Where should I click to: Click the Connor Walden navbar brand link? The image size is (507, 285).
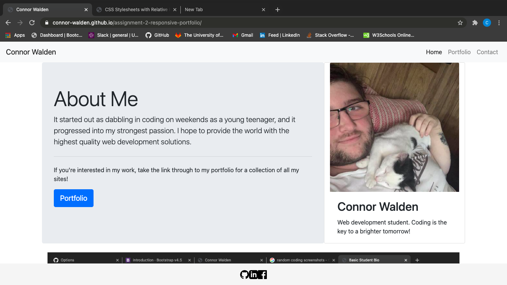coord(30,52)
